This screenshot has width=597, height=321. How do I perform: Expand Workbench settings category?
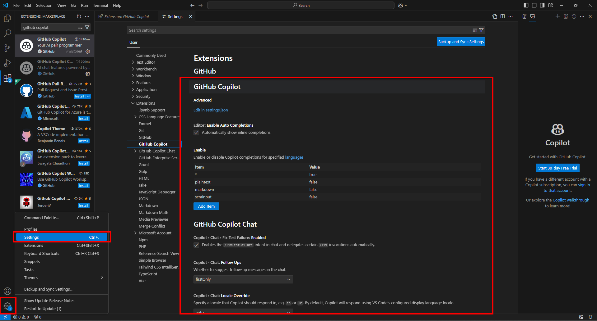pyautogui.click(x=133, y=69)
